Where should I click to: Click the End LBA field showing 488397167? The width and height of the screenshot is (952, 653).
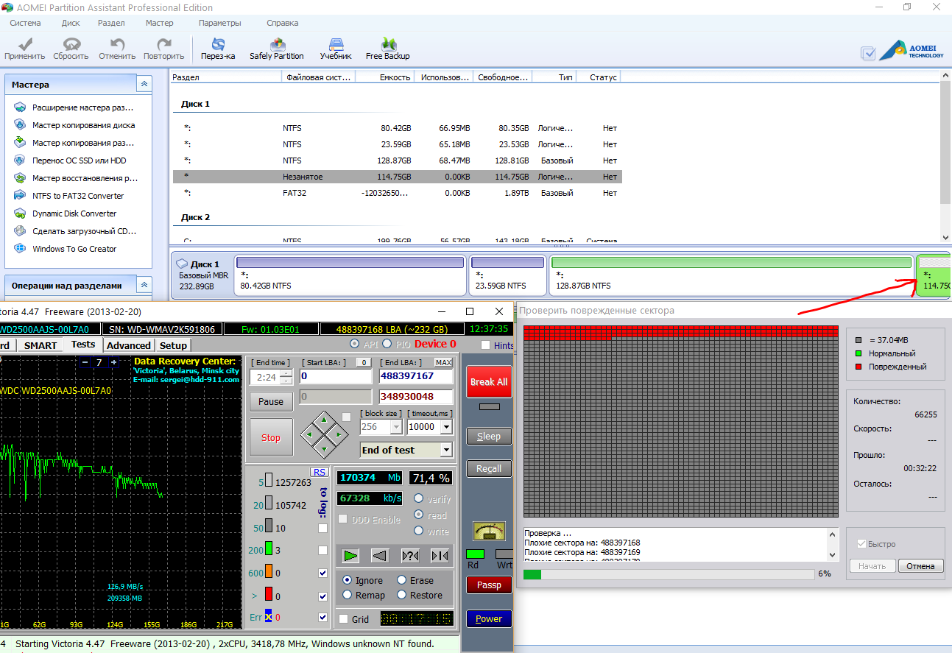click(416, 376)
